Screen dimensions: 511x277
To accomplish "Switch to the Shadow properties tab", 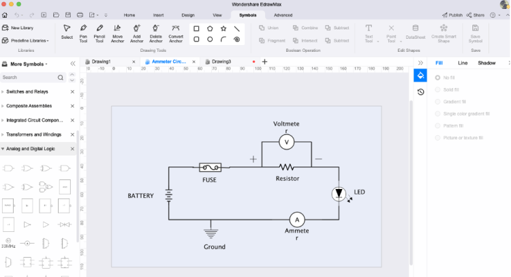I will (486, 63).
